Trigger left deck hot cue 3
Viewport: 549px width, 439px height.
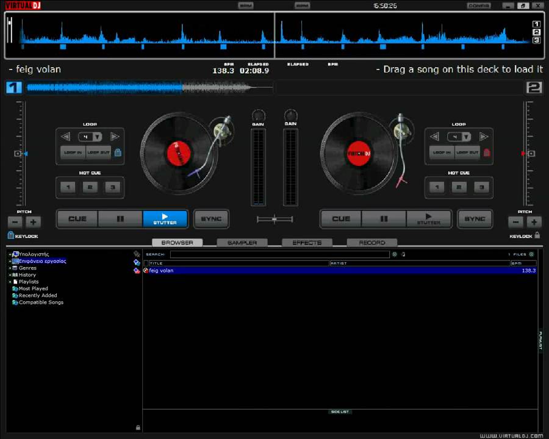click(x=112, y=187)
